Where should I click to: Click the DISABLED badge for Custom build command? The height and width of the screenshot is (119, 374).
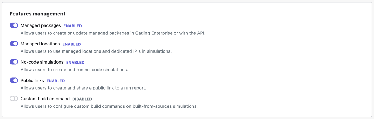pyautogui.click(x=82, y=99)
